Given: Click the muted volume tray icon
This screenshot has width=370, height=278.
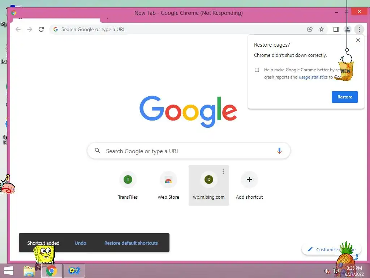Looking at the screenshot, I should (327, 271).
